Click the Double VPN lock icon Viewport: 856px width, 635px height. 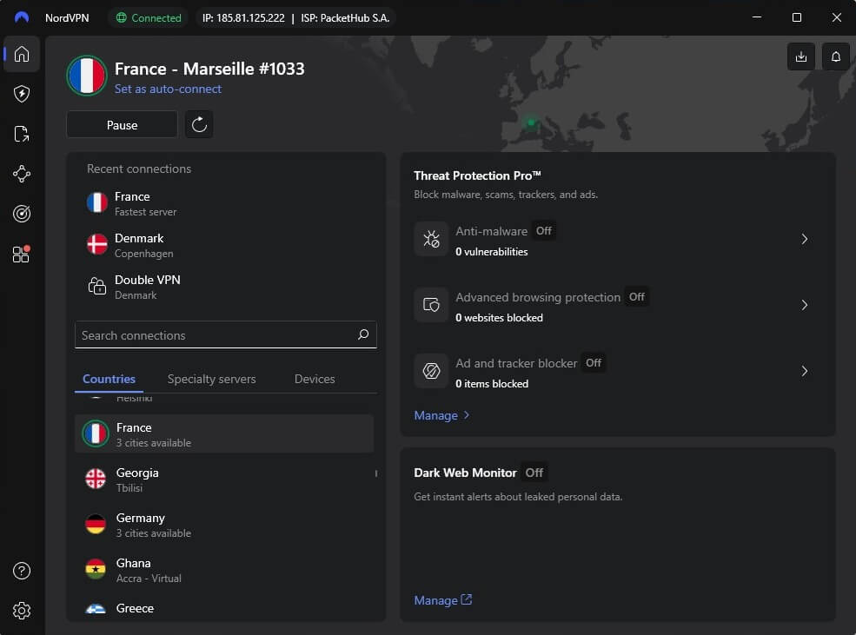(97, 286)
